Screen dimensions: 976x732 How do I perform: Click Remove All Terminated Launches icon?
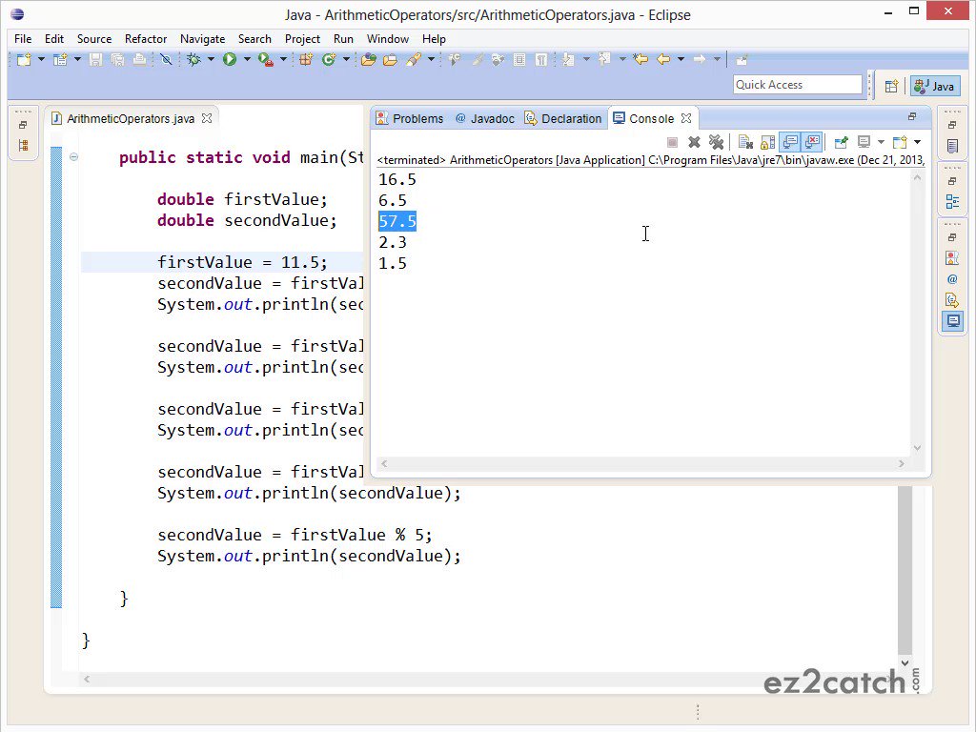coord(717,143)
